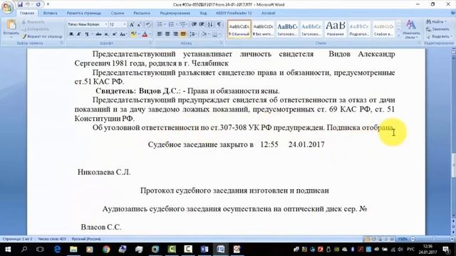Paste clipboard using Вставить button
The height and width of the screenshot is (256, 456).
[x=11, y=28]
